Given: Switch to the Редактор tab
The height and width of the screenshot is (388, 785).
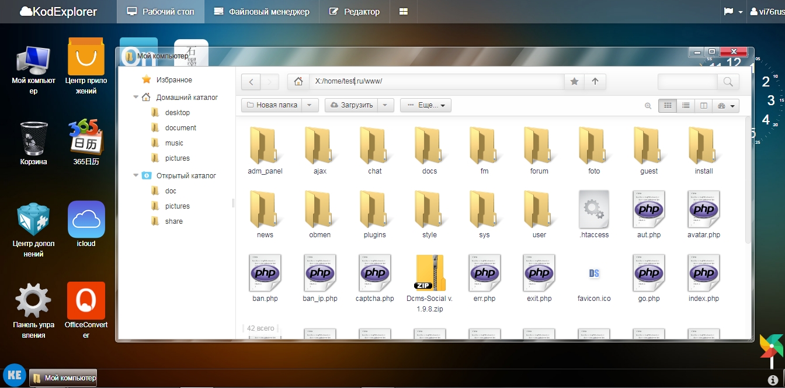Looking at the screenshot, I should click(355, 12).
